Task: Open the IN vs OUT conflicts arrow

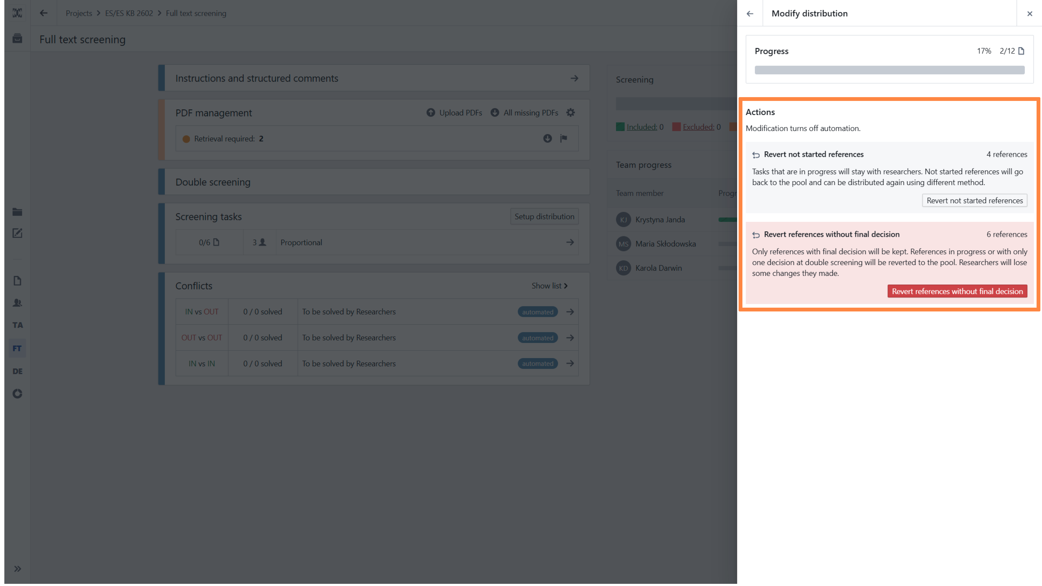Action: [x=570, y=311]
